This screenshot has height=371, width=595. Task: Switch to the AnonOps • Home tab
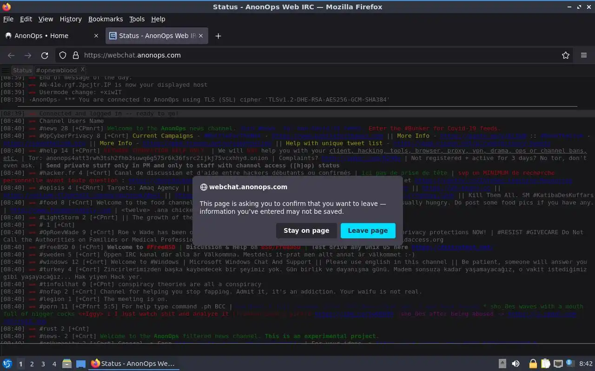[52, 36]
